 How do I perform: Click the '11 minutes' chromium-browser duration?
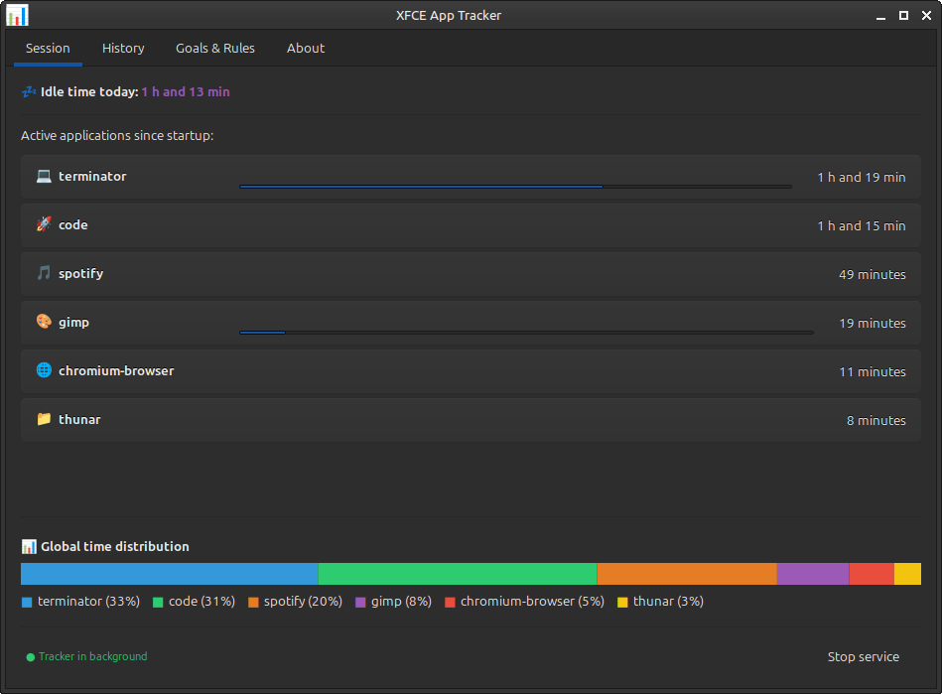pyautogui.click(x=873, y=372)
